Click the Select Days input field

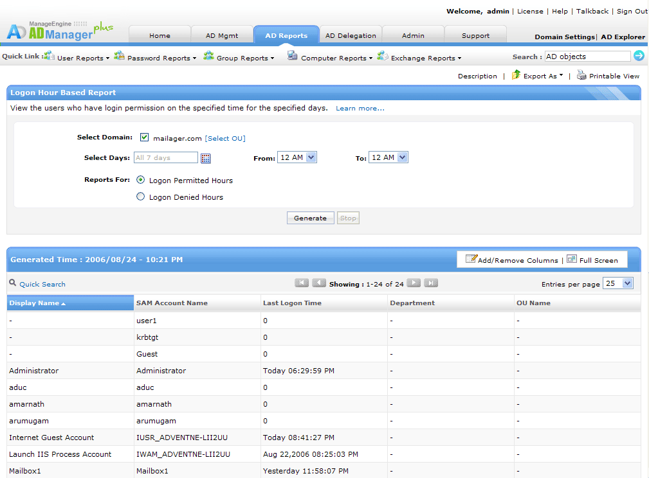click(165, 157)
